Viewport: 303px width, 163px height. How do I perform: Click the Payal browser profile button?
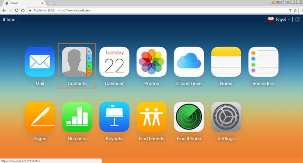coord(277,2)
